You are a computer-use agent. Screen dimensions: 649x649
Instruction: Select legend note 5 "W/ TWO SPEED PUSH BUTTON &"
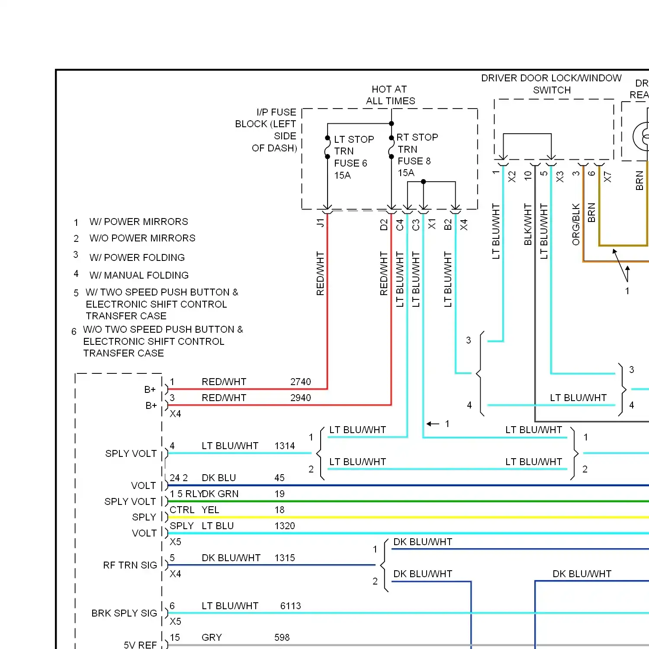(162, 292)
